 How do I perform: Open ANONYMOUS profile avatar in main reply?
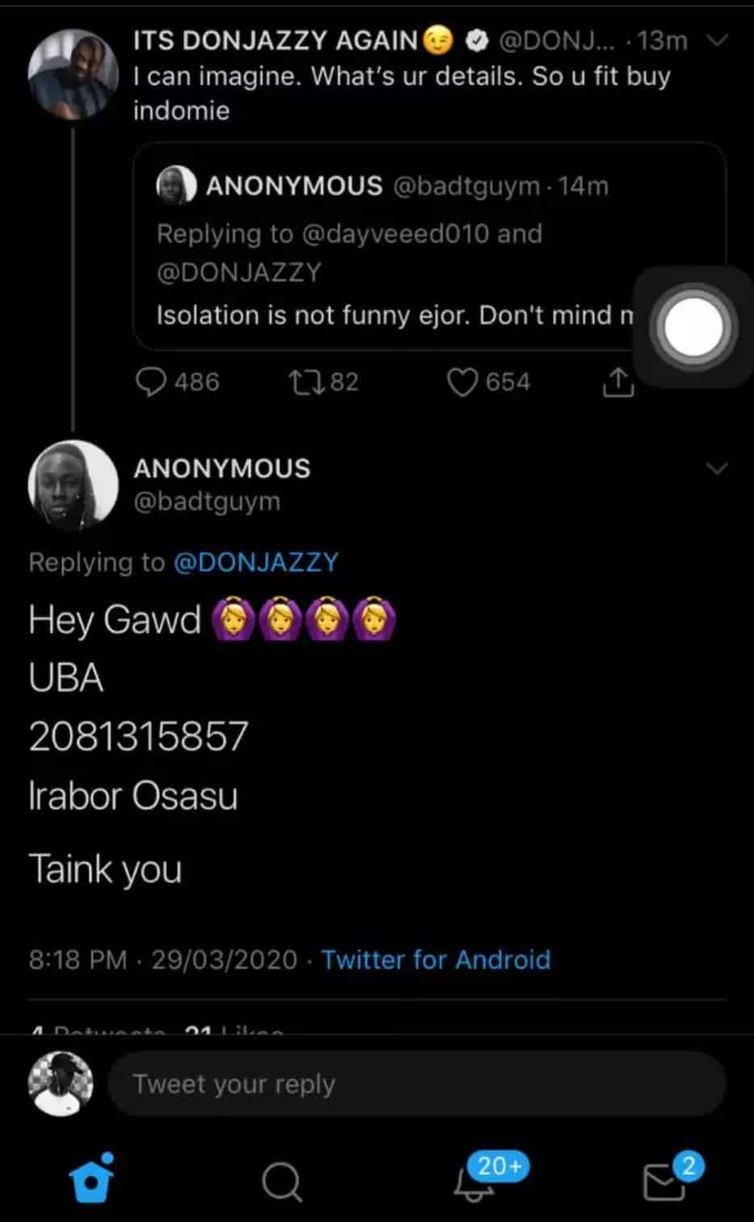point(73,485)
